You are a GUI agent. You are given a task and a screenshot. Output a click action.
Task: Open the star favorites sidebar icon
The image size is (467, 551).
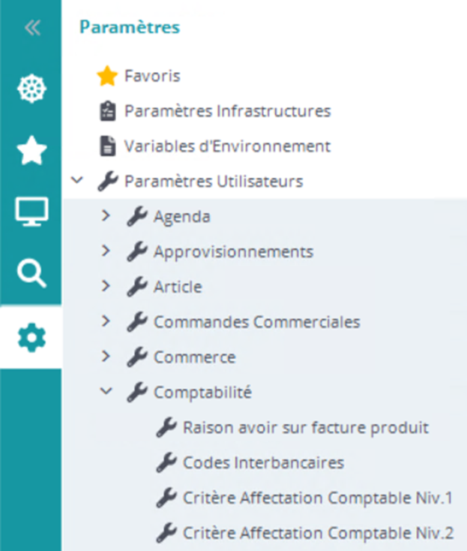(31, 151)
